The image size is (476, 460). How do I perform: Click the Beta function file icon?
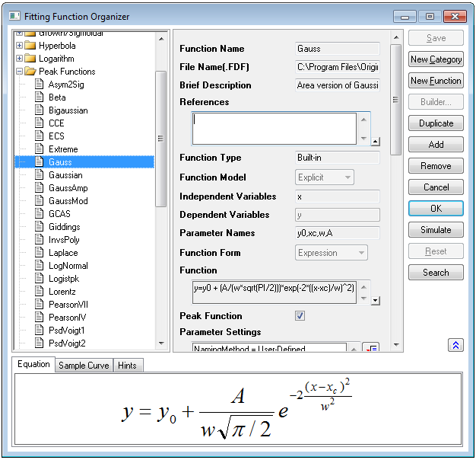click(x=39, y=97)
